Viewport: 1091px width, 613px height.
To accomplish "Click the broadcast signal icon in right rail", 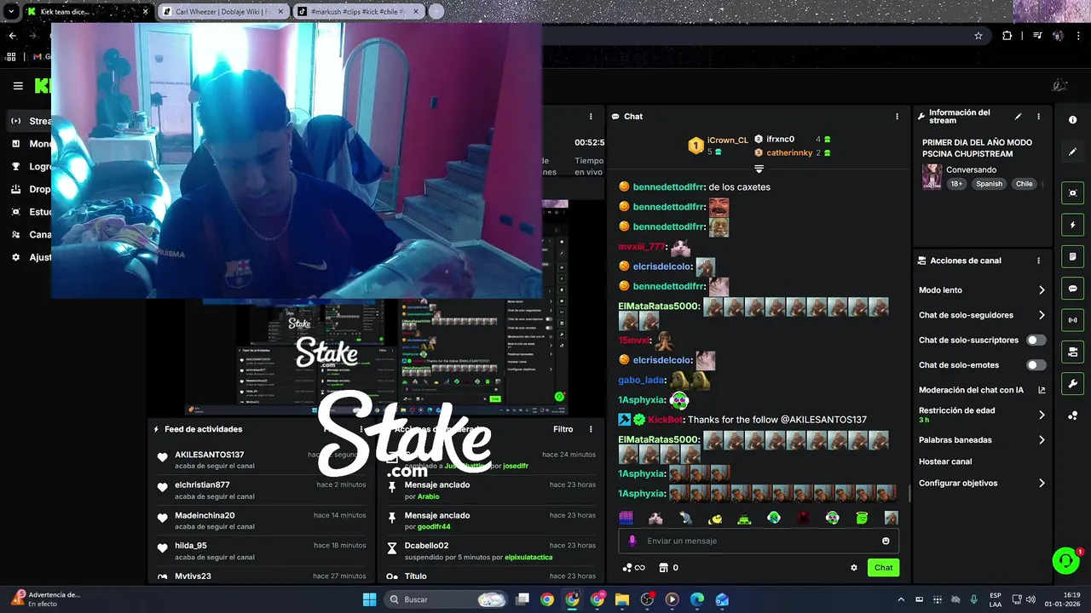I will (x=1072, y=320).
